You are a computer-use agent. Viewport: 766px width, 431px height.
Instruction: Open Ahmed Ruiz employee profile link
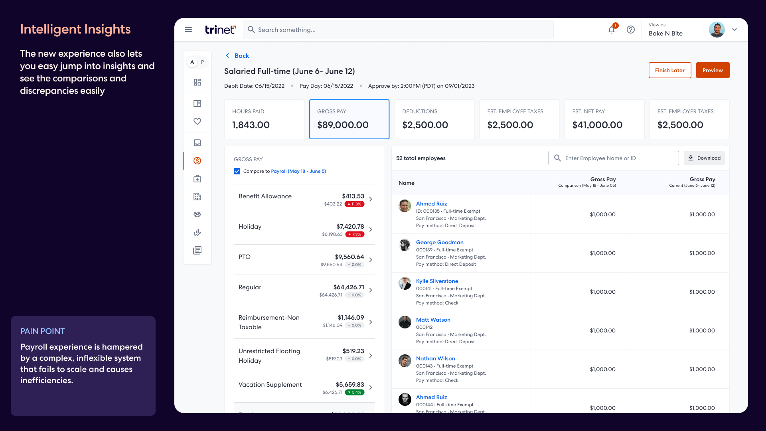click(x=431, y=204)
